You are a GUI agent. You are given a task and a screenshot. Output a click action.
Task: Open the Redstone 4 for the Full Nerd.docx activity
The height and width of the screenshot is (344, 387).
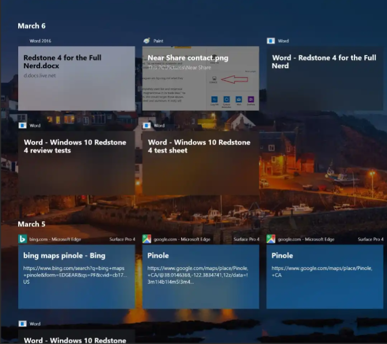[77, 82]
